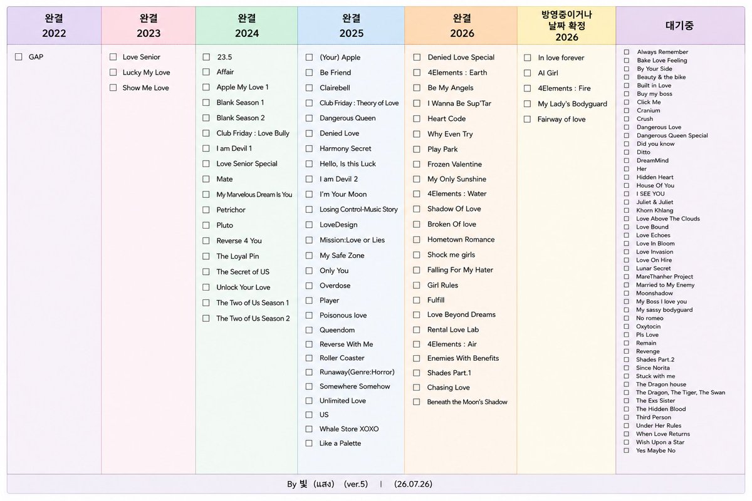The image size is (752, 501).
Task: Tick the Hometown Romance checkbox
Action: (x=417, y=240)
